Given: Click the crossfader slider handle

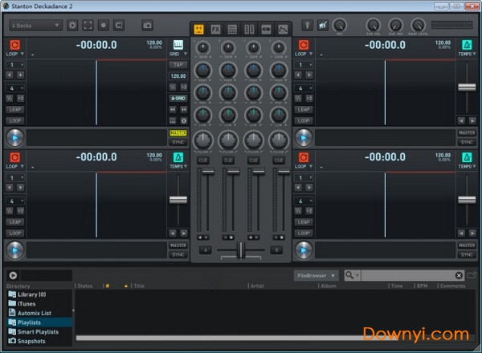Looking at the screenshot, I should (x=239, y=251).
